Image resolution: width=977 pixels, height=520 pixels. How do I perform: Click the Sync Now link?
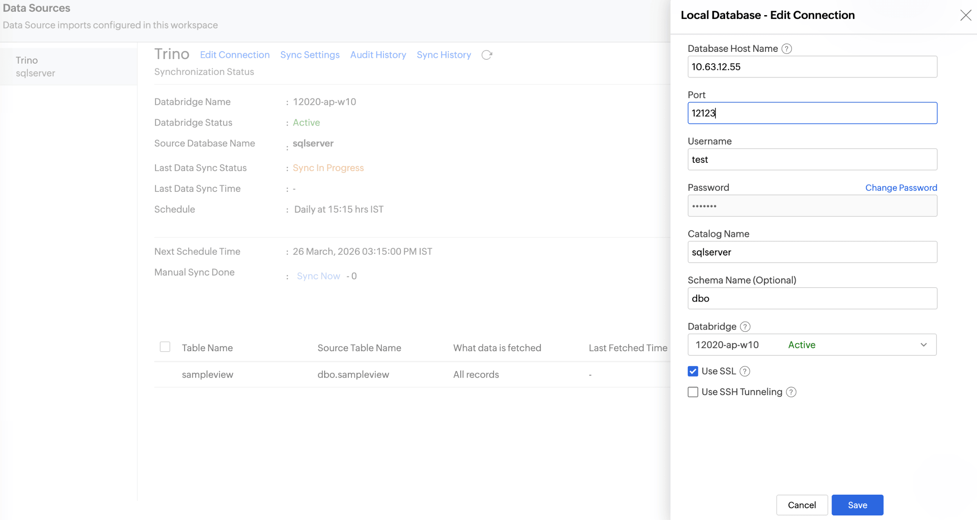pos(318,276)
